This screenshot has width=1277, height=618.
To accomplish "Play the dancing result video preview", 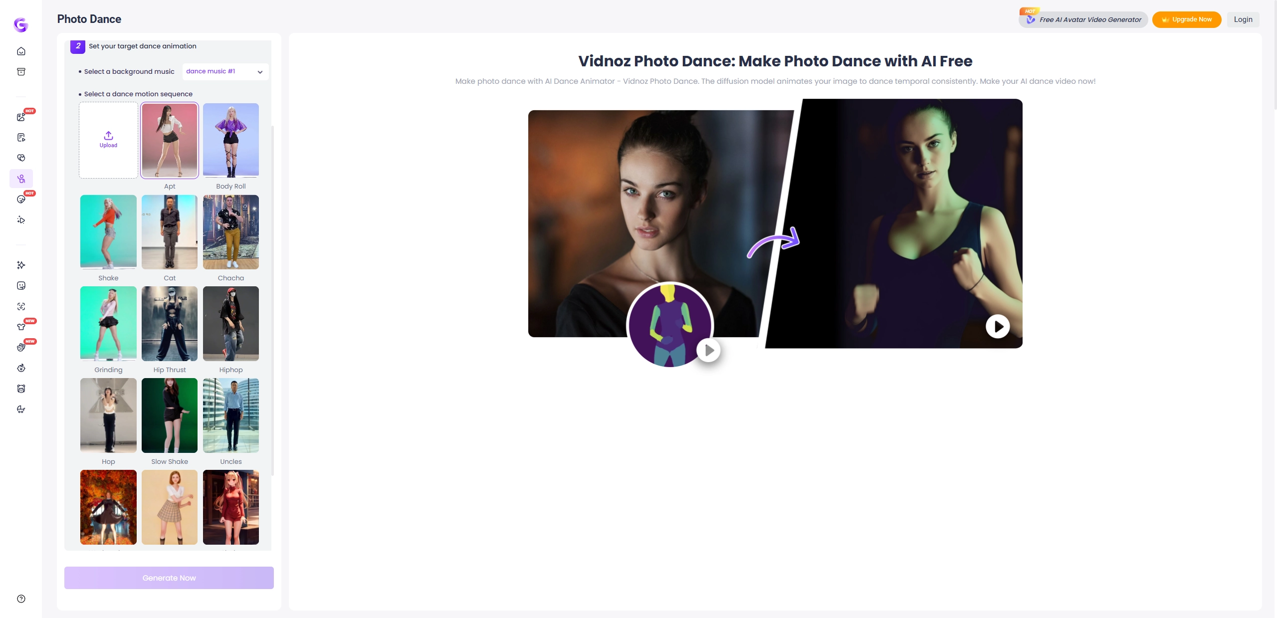I will point(998,327).
